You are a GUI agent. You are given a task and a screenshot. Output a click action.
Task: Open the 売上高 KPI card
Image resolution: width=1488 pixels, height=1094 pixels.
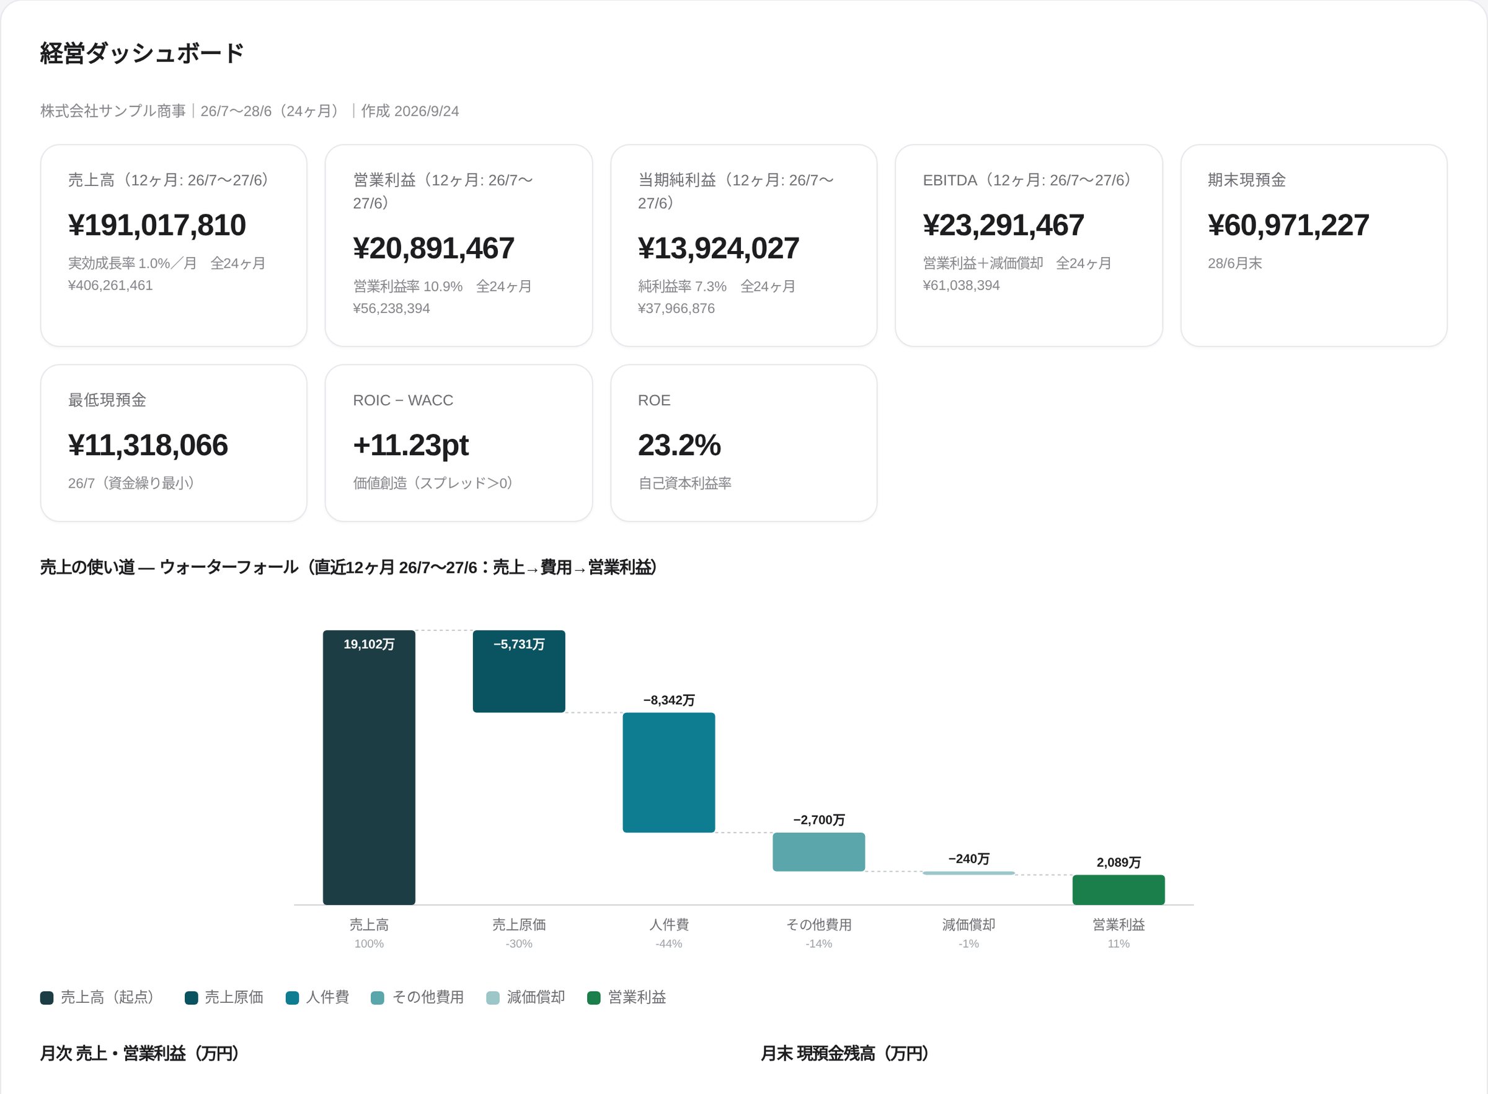coord(174,245)
